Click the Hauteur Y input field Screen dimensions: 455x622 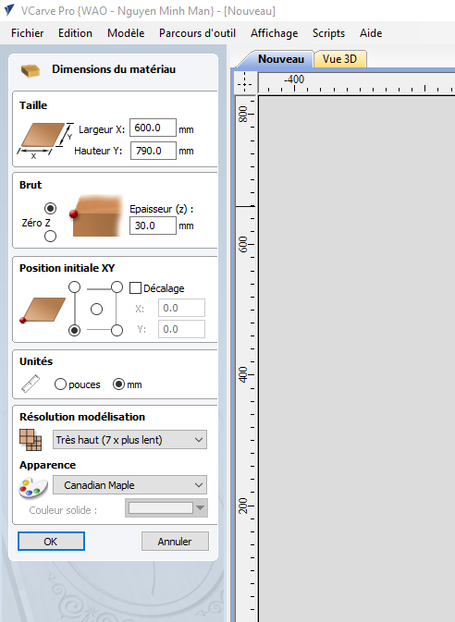[x=153, y=151]
